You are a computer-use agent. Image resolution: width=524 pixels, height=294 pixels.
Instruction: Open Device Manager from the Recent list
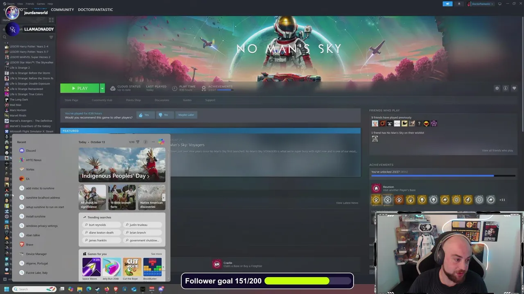36,254
